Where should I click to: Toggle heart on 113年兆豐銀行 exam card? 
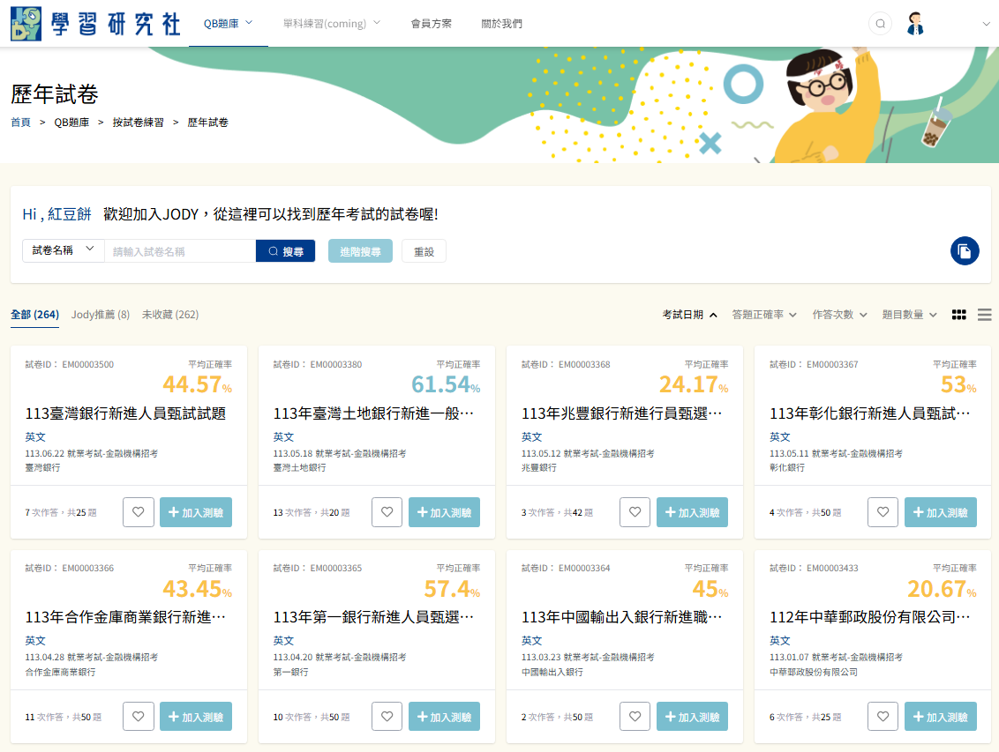point(635,512)
